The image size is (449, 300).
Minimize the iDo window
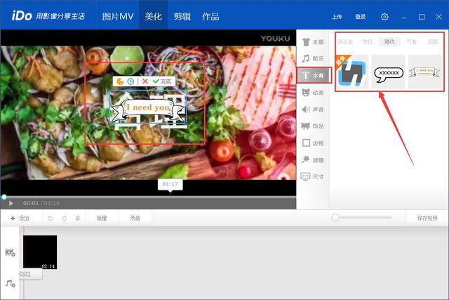404,17
